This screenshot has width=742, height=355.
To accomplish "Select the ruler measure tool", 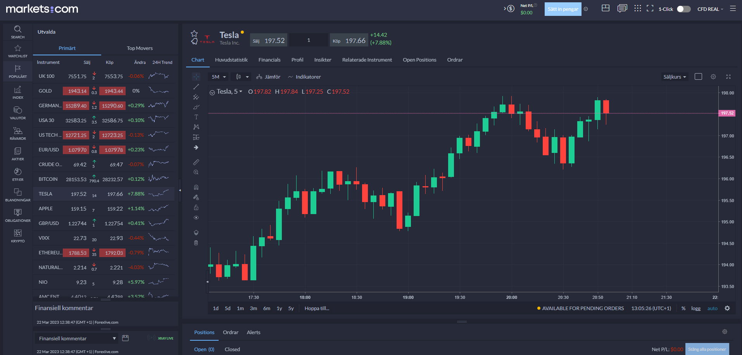I will point(196,162).
